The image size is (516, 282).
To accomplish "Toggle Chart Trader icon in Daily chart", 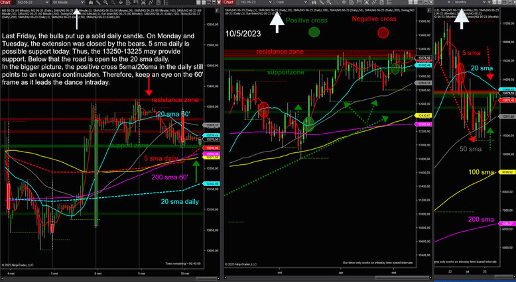I will tap(359, 2).
